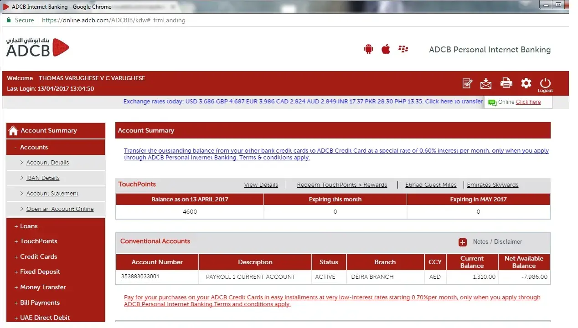Click the printer icon

pos(506,83)
